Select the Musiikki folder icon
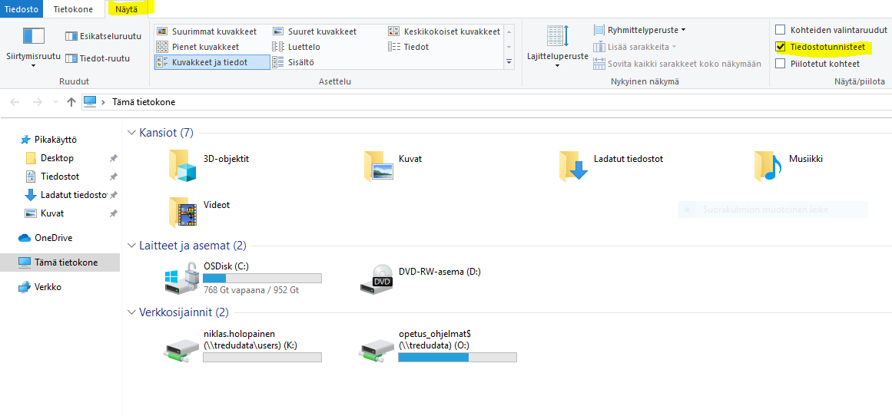Screen dimensions: 892x416 768,165
